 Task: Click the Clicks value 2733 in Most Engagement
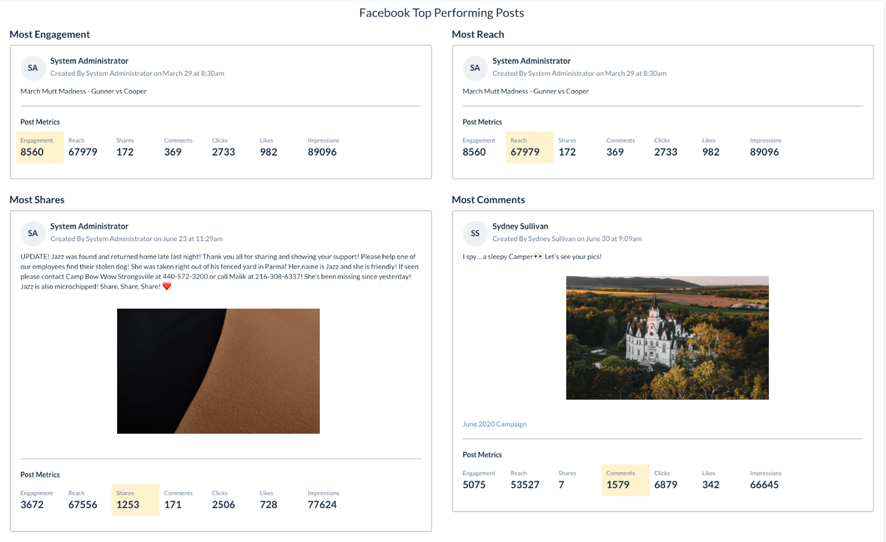(x=223, y=152)
